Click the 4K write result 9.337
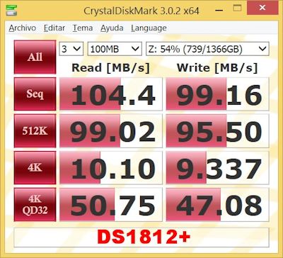 pos(217,168)
